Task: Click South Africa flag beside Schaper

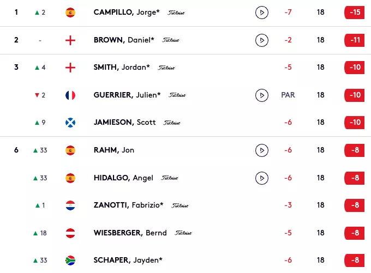Action: (x=70, y=260)
